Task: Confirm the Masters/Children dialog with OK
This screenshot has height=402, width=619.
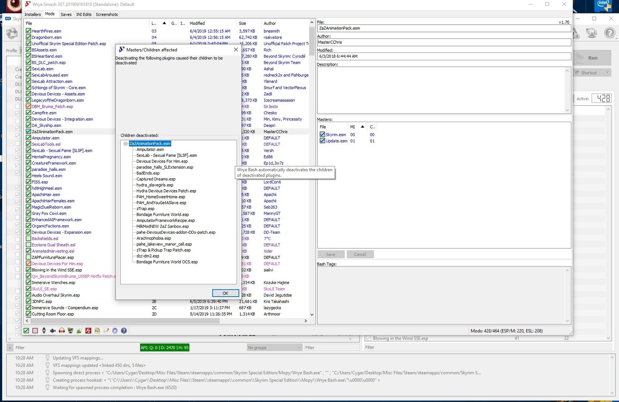Action: pyautogui.click(x=225, y=293)
